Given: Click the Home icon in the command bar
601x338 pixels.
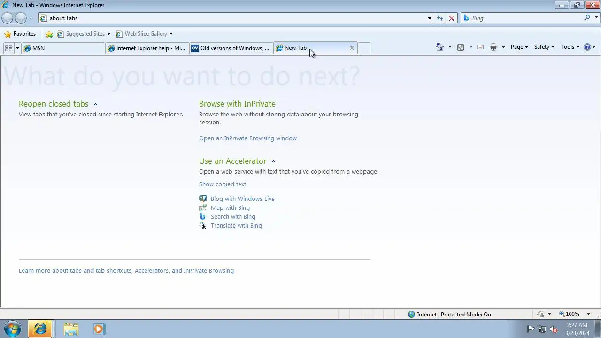Looking at the screenshot, I should [x=440, y=47].
